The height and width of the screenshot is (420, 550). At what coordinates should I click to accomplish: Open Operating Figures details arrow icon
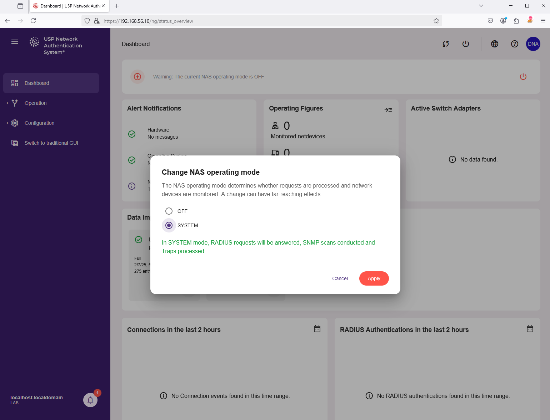coord(388,110)
